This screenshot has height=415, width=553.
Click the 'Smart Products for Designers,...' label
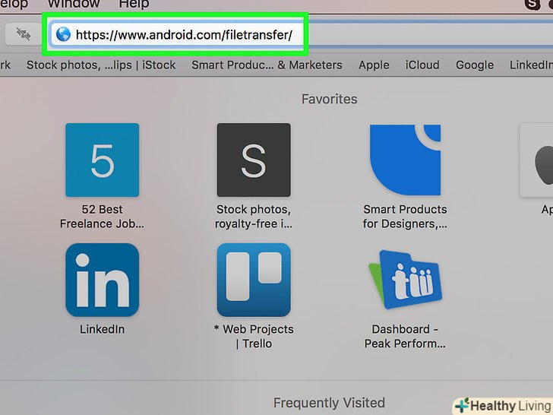(x=405, y=217)
